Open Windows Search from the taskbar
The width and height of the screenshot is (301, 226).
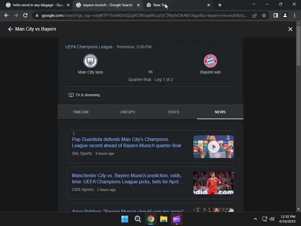click(x=138, y=219)
